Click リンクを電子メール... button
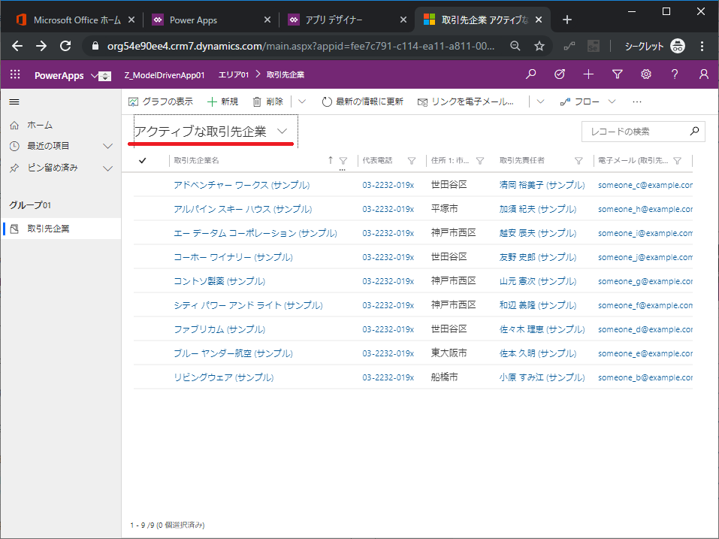The width and height of the screenshot is (719, 539). [465, 101]
